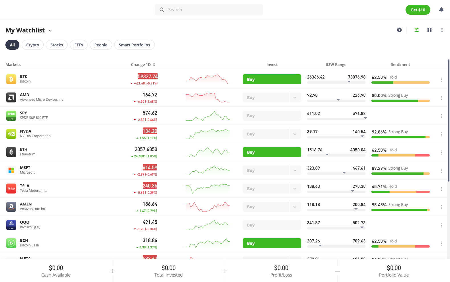Click the Profit/Loss amount

coord(281,268)
